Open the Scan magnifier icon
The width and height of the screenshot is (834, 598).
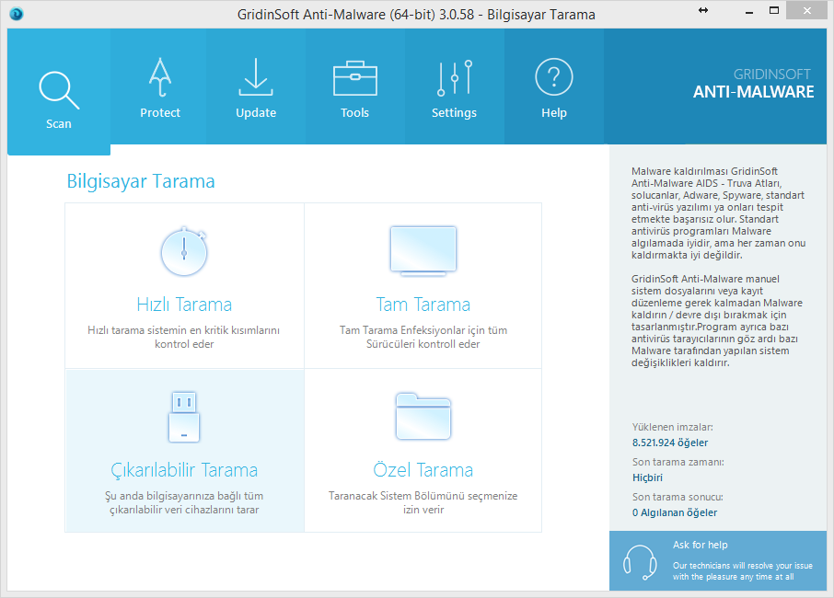tap(59, 90)
